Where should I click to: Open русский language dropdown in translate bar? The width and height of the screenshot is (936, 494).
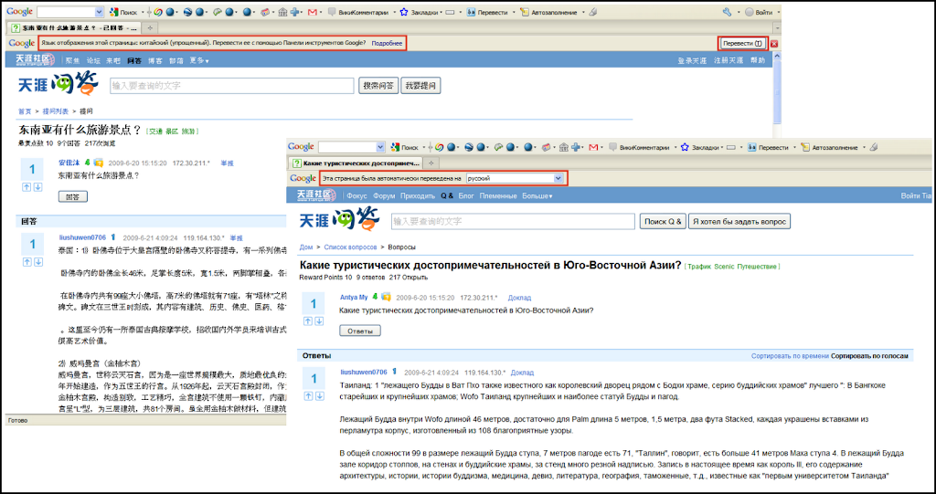[558, 178]
